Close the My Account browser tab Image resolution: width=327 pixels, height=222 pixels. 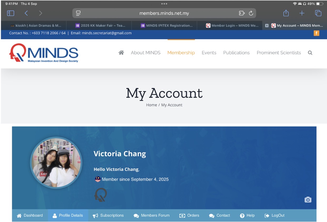pos(267,26)
